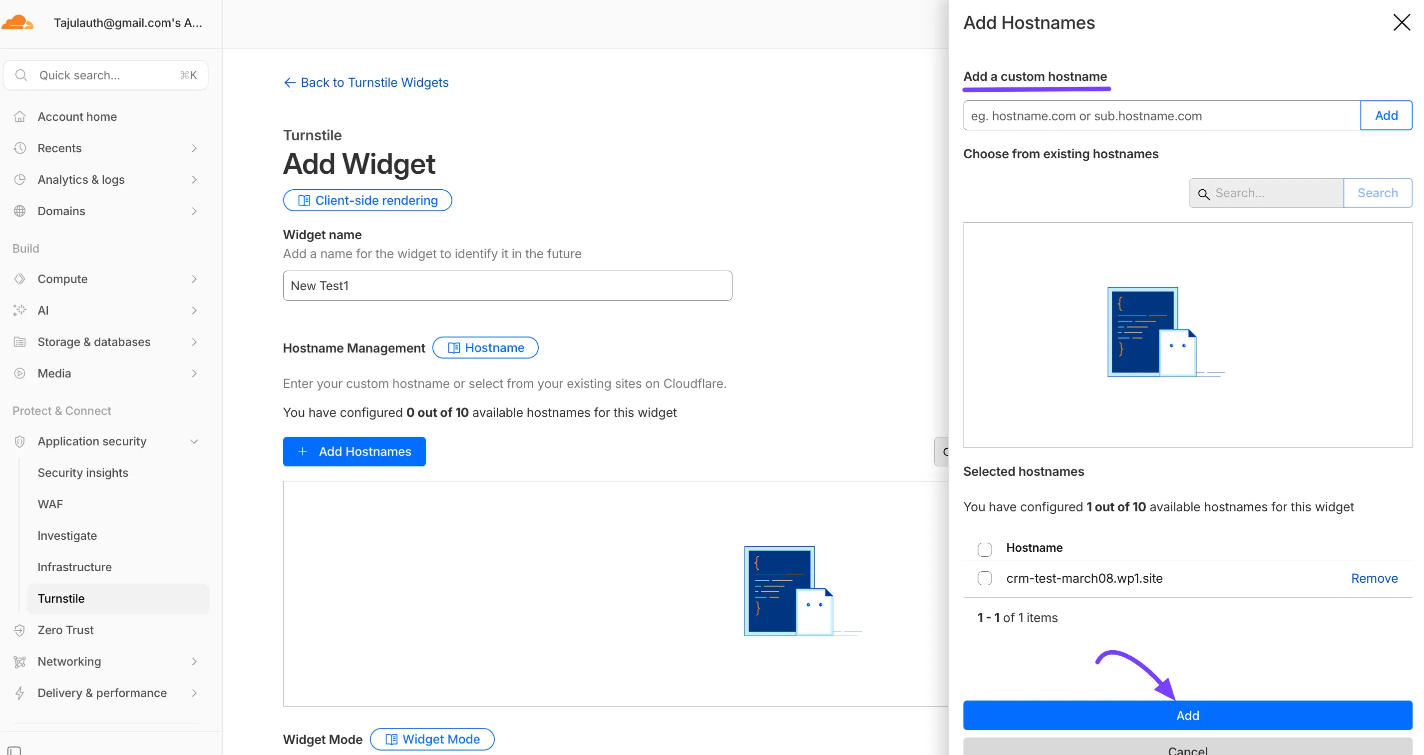Expand the Compute menu chevron
This screenshot has height=755, width=1424.
click(194, 279)
